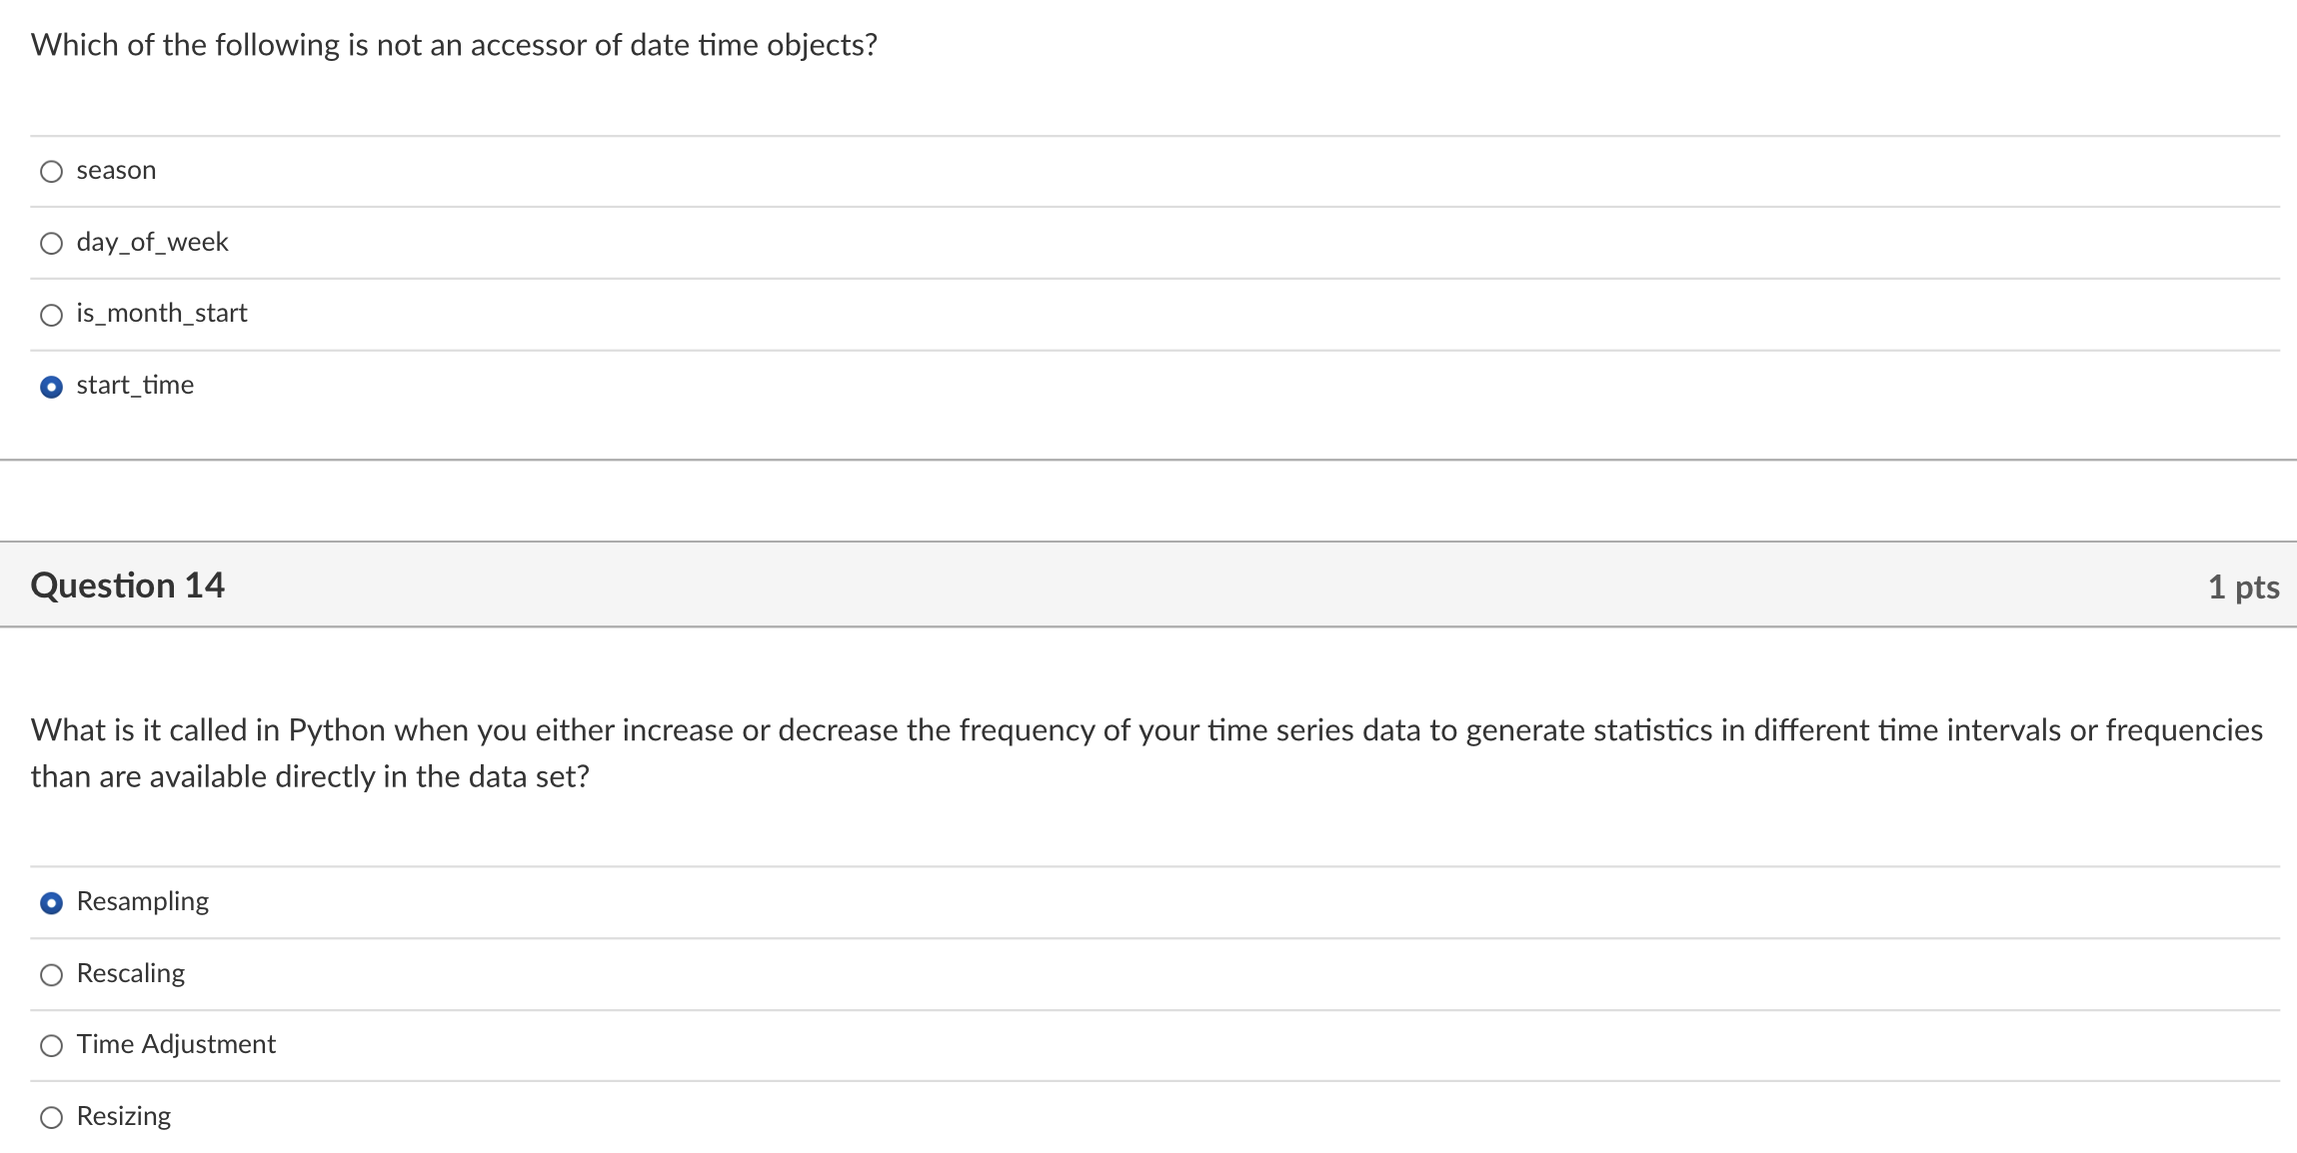
Task: Select the 'season' radio button
Action: pyautogui.click(x=51, y=172)
